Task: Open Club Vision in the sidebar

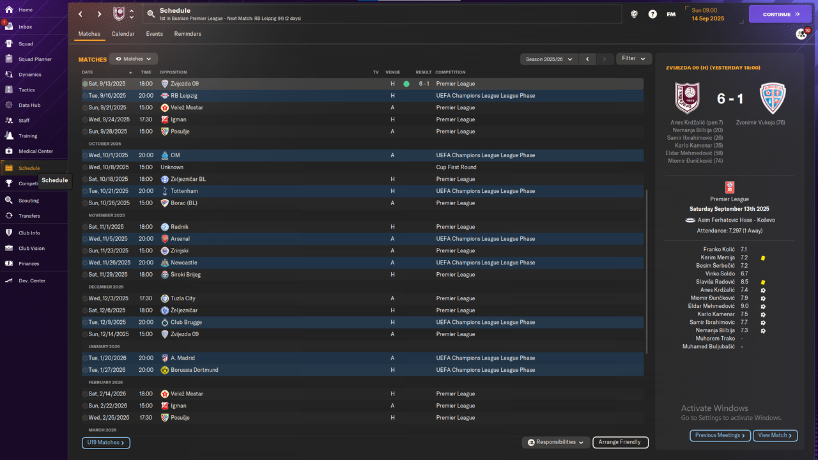Action: point(31,249)
